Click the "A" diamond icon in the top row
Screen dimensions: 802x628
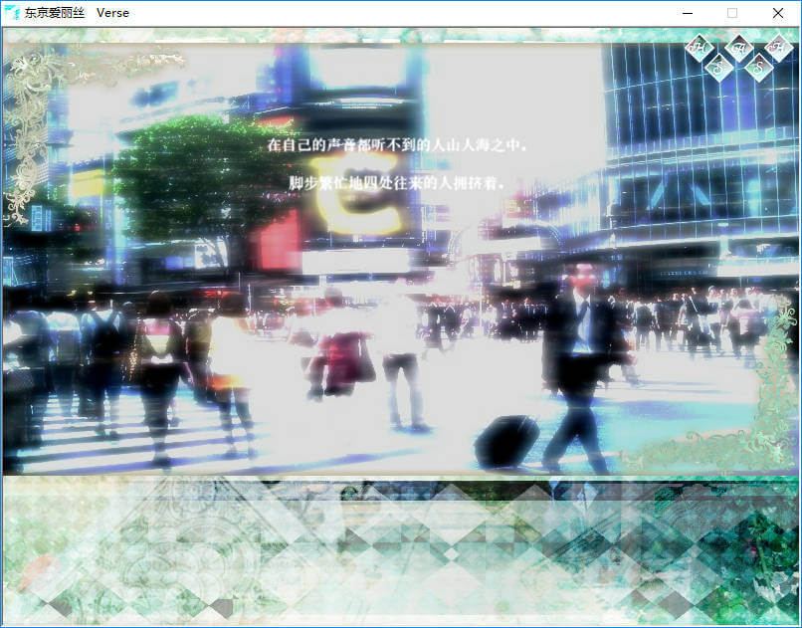pos(738,47)
